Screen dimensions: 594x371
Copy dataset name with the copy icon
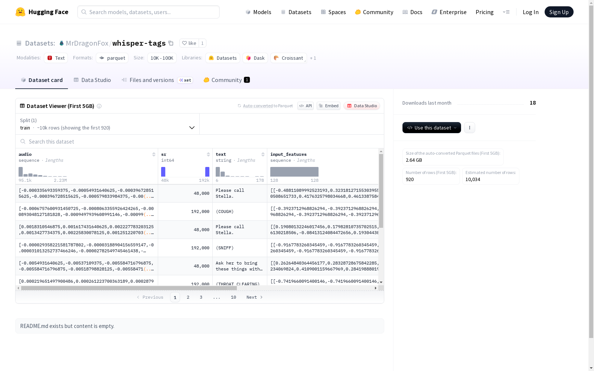coord(171,43)
